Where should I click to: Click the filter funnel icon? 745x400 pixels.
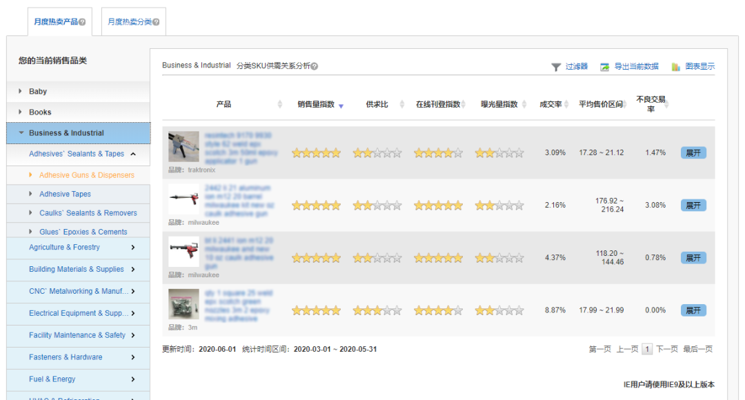point(556,67)
